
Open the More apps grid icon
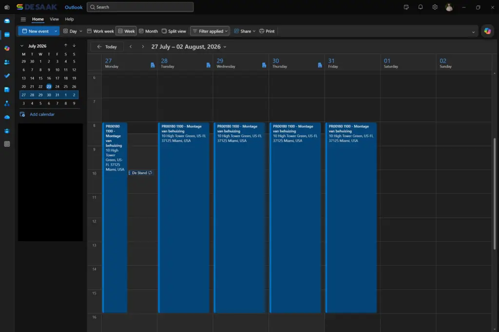(x=7, y=144)
